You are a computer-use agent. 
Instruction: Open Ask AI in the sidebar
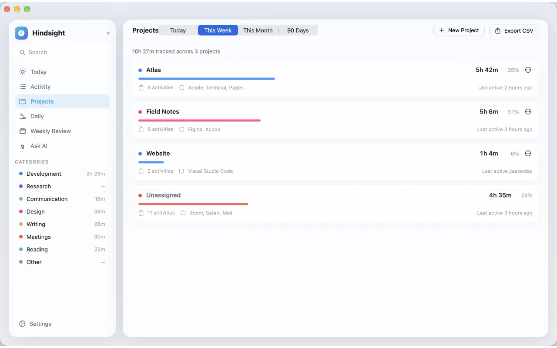62,146
